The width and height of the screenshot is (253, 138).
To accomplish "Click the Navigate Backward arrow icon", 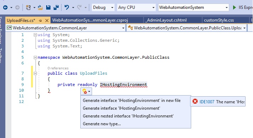I will [5, 7].
